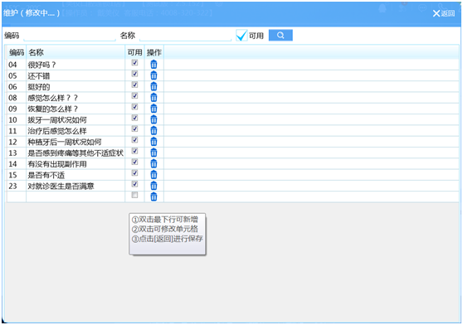The height and width of the screenshot is (325, 463).
Task: Delete row 13 是否感到疼痛等其他不适症状
Action: (x=154, y=153)
